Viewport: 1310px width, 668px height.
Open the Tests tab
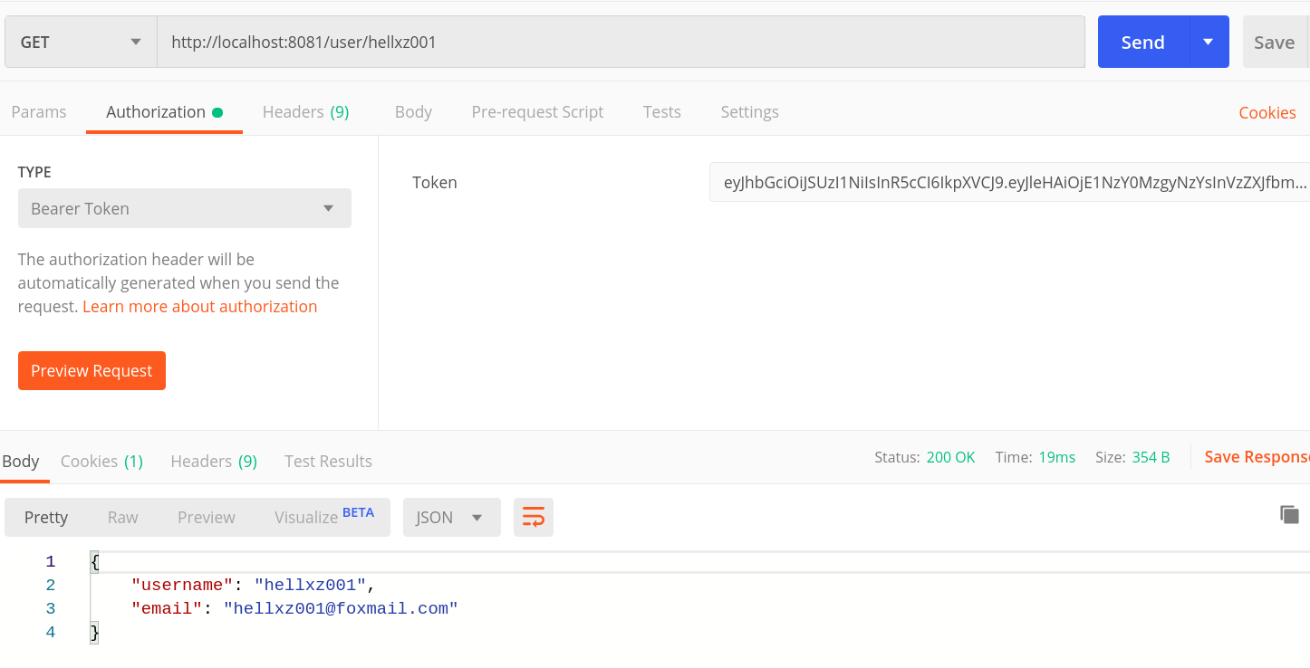[661, 112]
